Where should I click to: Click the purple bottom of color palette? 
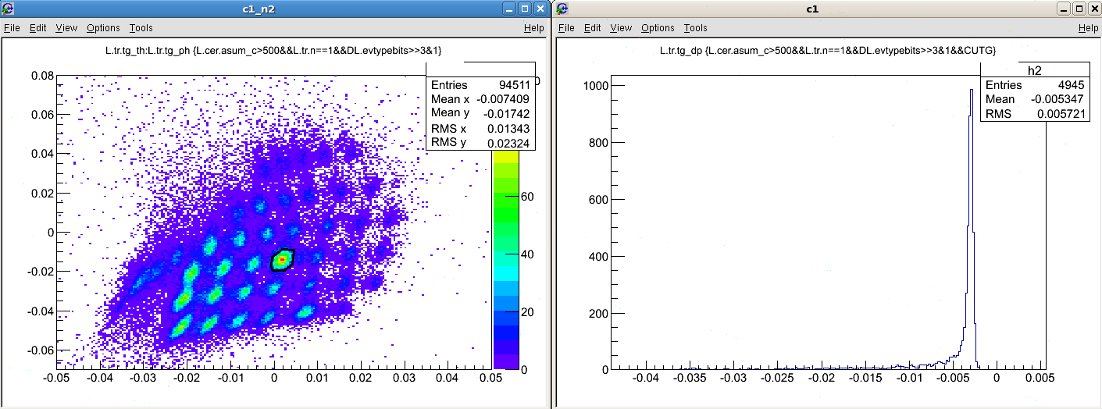pos(505,361)
